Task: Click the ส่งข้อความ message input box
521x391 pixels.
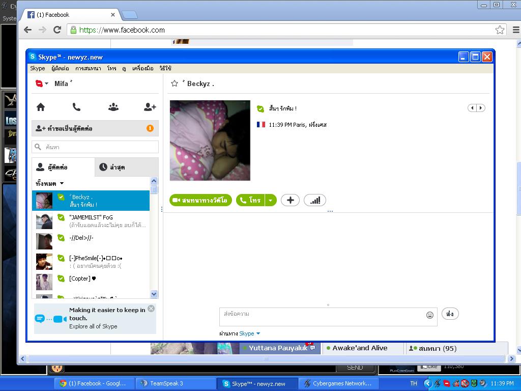Action: 328,317
